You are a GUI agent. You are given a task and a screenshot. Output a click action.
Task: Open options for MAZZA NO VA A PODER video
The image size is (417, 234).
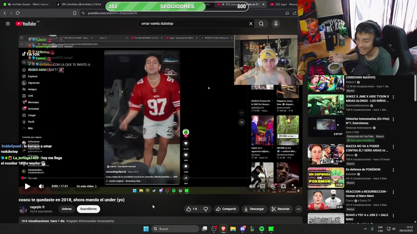(x=393, y=147)
